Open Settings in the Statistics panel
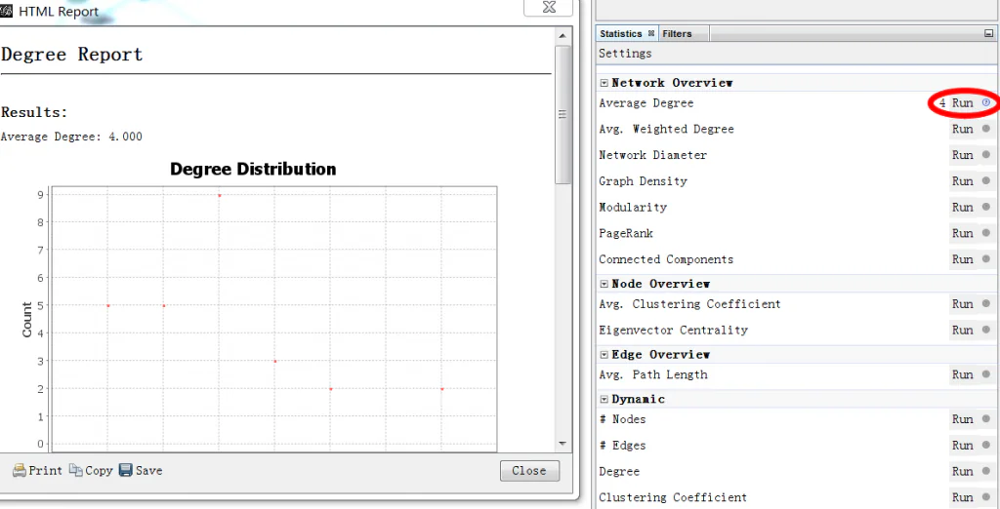This screenshot has height=509, width=1000. pos(625,54)
